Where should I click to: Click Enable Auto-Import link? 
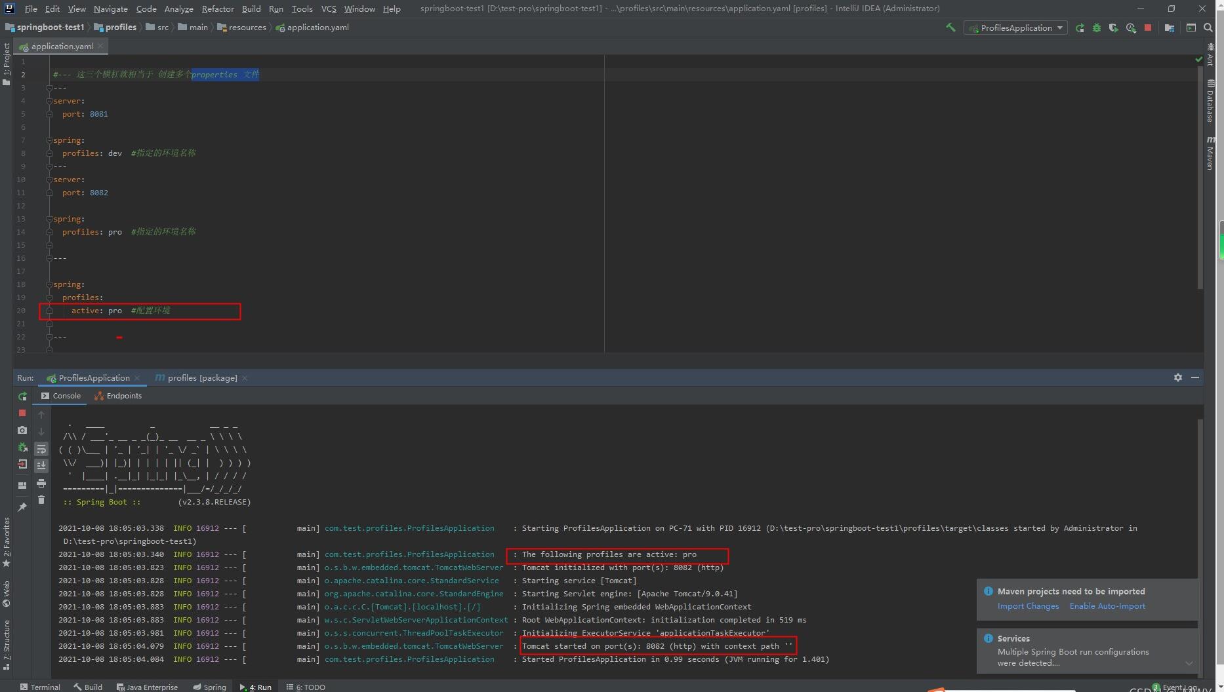[x=1107, y=606]
